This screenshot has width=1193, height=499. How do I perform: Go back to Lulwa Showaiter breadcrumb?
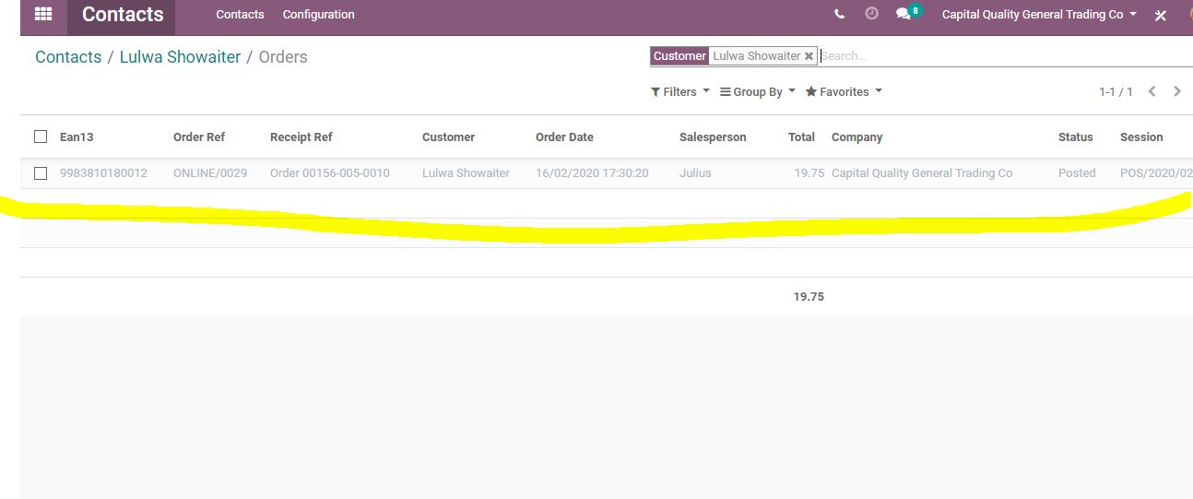coord(180,57)
